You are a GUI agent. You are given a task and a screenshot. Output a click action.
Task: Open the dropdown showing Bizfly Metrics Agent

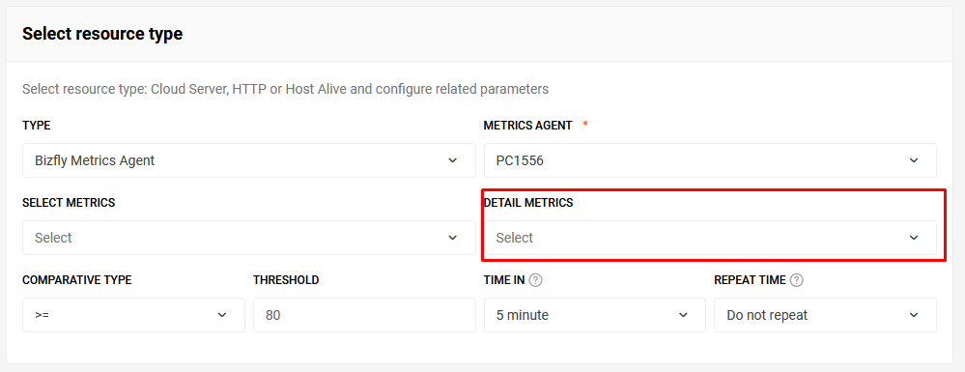point(248,160)
